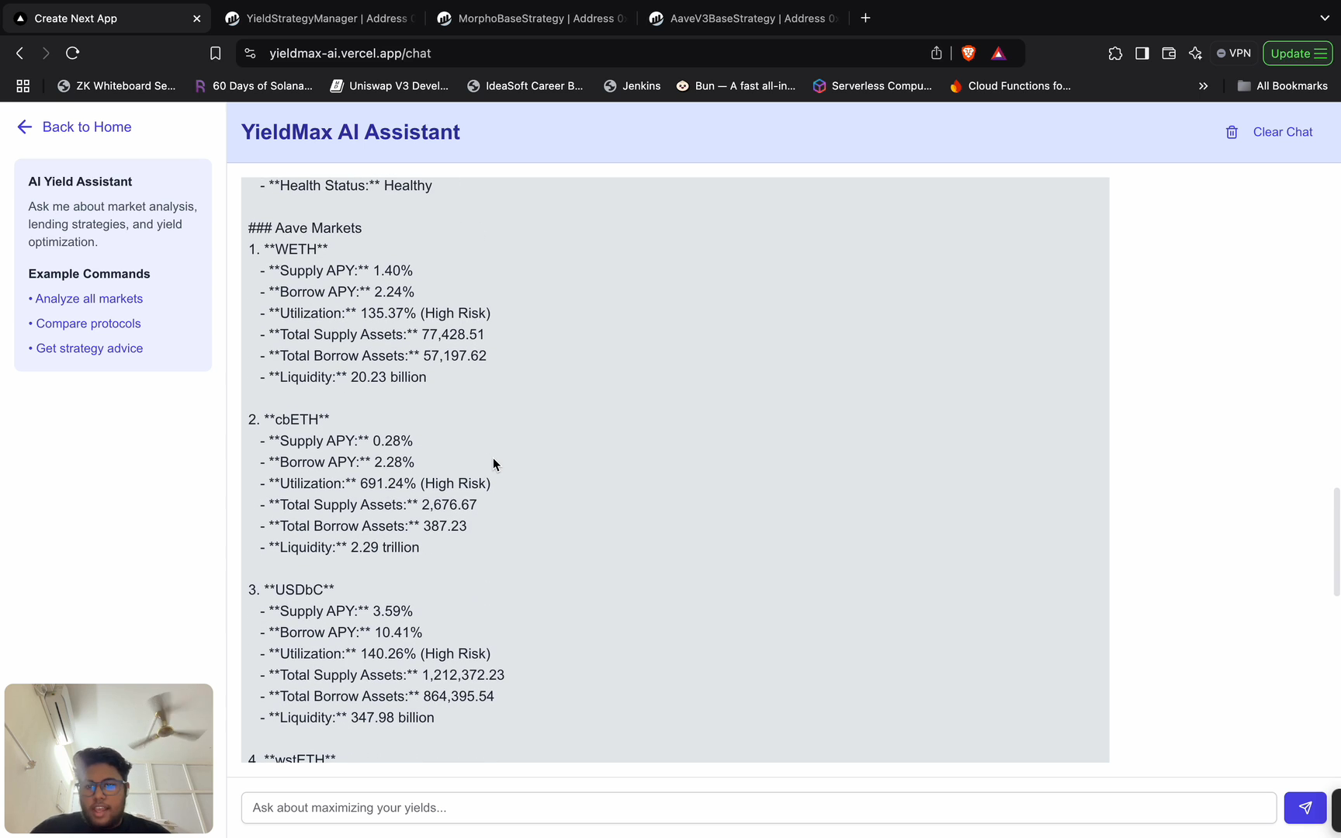1341x838 pixels.
Task: Click USDbC Supply APY 3.59% line
Action: click(x=336, y=611)
